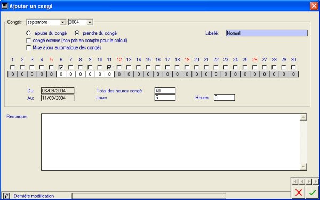Image resolution: width=320 pixels, height=200 pixels.
Task: Click the Libellé field containing Normal
Action: (267, 33)
